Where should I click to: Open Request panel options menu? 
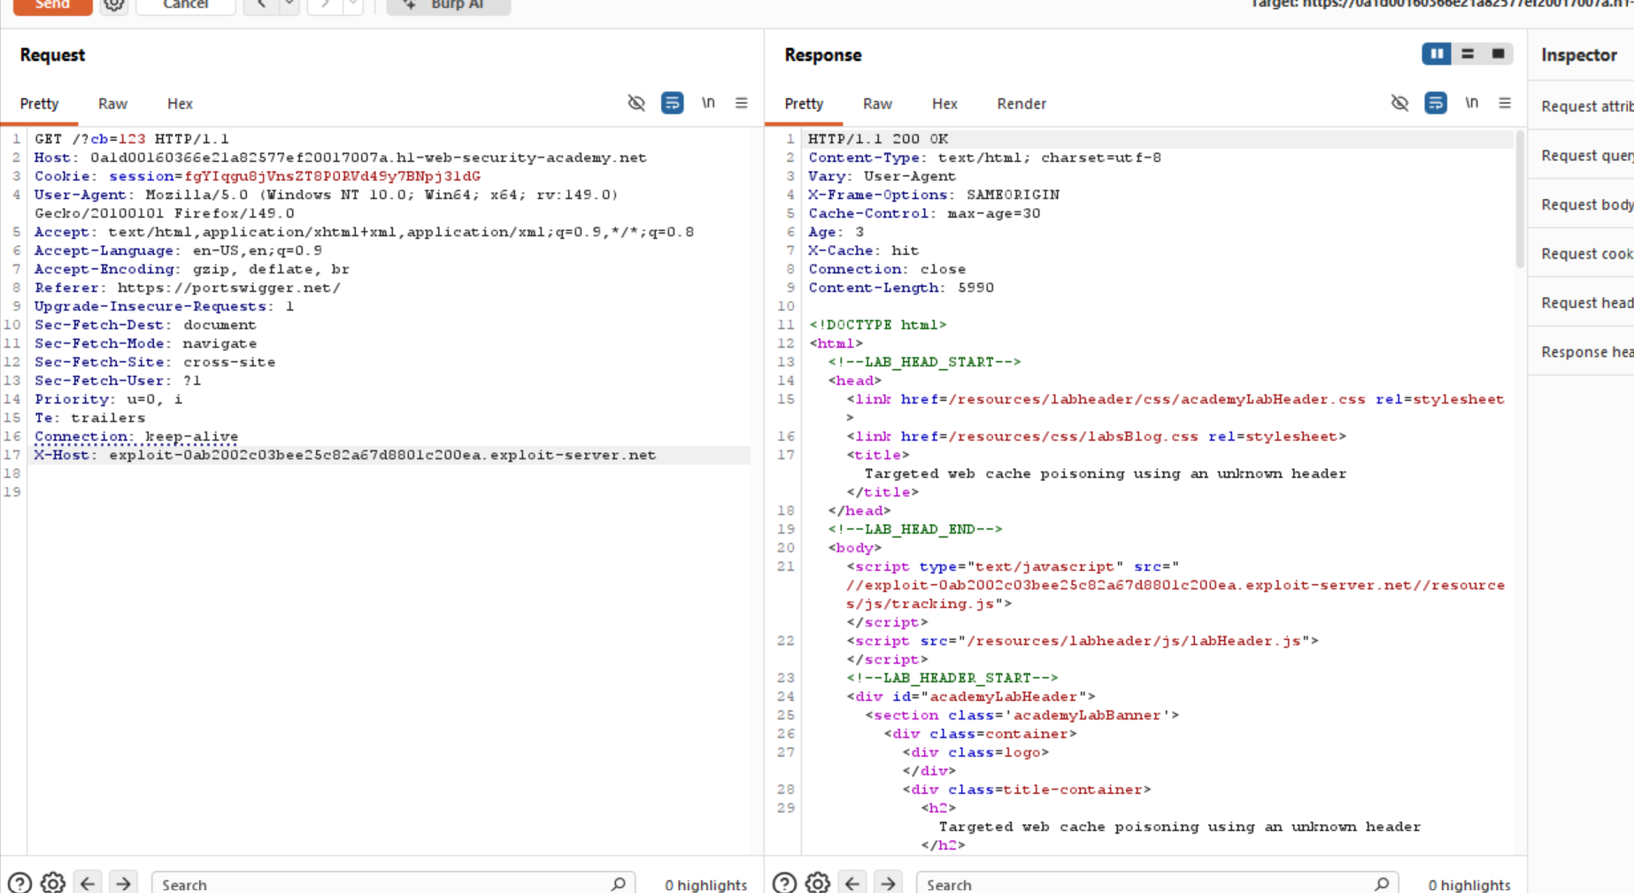click(742, 104)
